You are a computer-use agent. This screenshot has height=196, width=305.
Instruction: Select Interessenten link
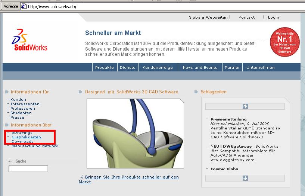pos(25,104)
